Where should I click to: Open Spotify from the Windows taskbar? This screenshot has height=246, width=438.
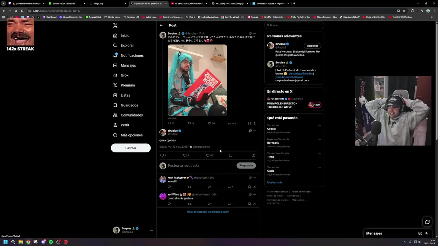click(x=51, y=242)
